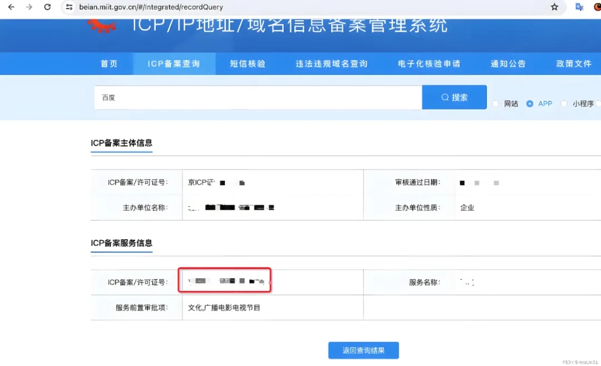Click the site info icon in address bar
Image resolution: width=601 pixels, height=366 pixels.
(x=70, y=8)
